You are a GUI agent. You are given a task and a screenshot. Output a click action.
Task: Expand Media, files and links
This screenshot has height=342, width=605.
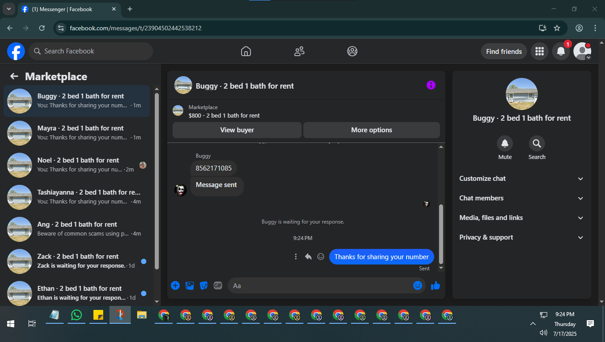coord(521,218)
